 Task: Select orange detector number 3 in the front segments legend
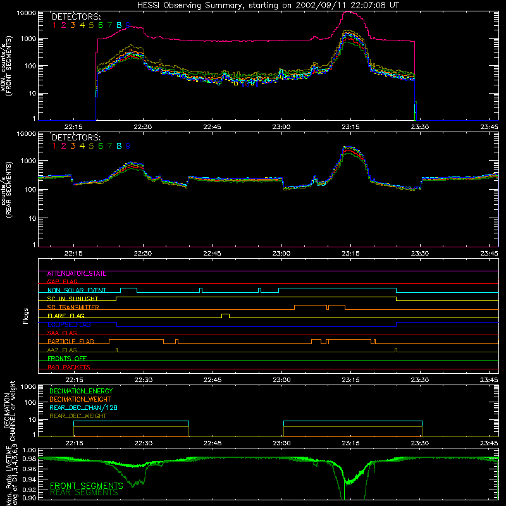[x=73, y=25]
